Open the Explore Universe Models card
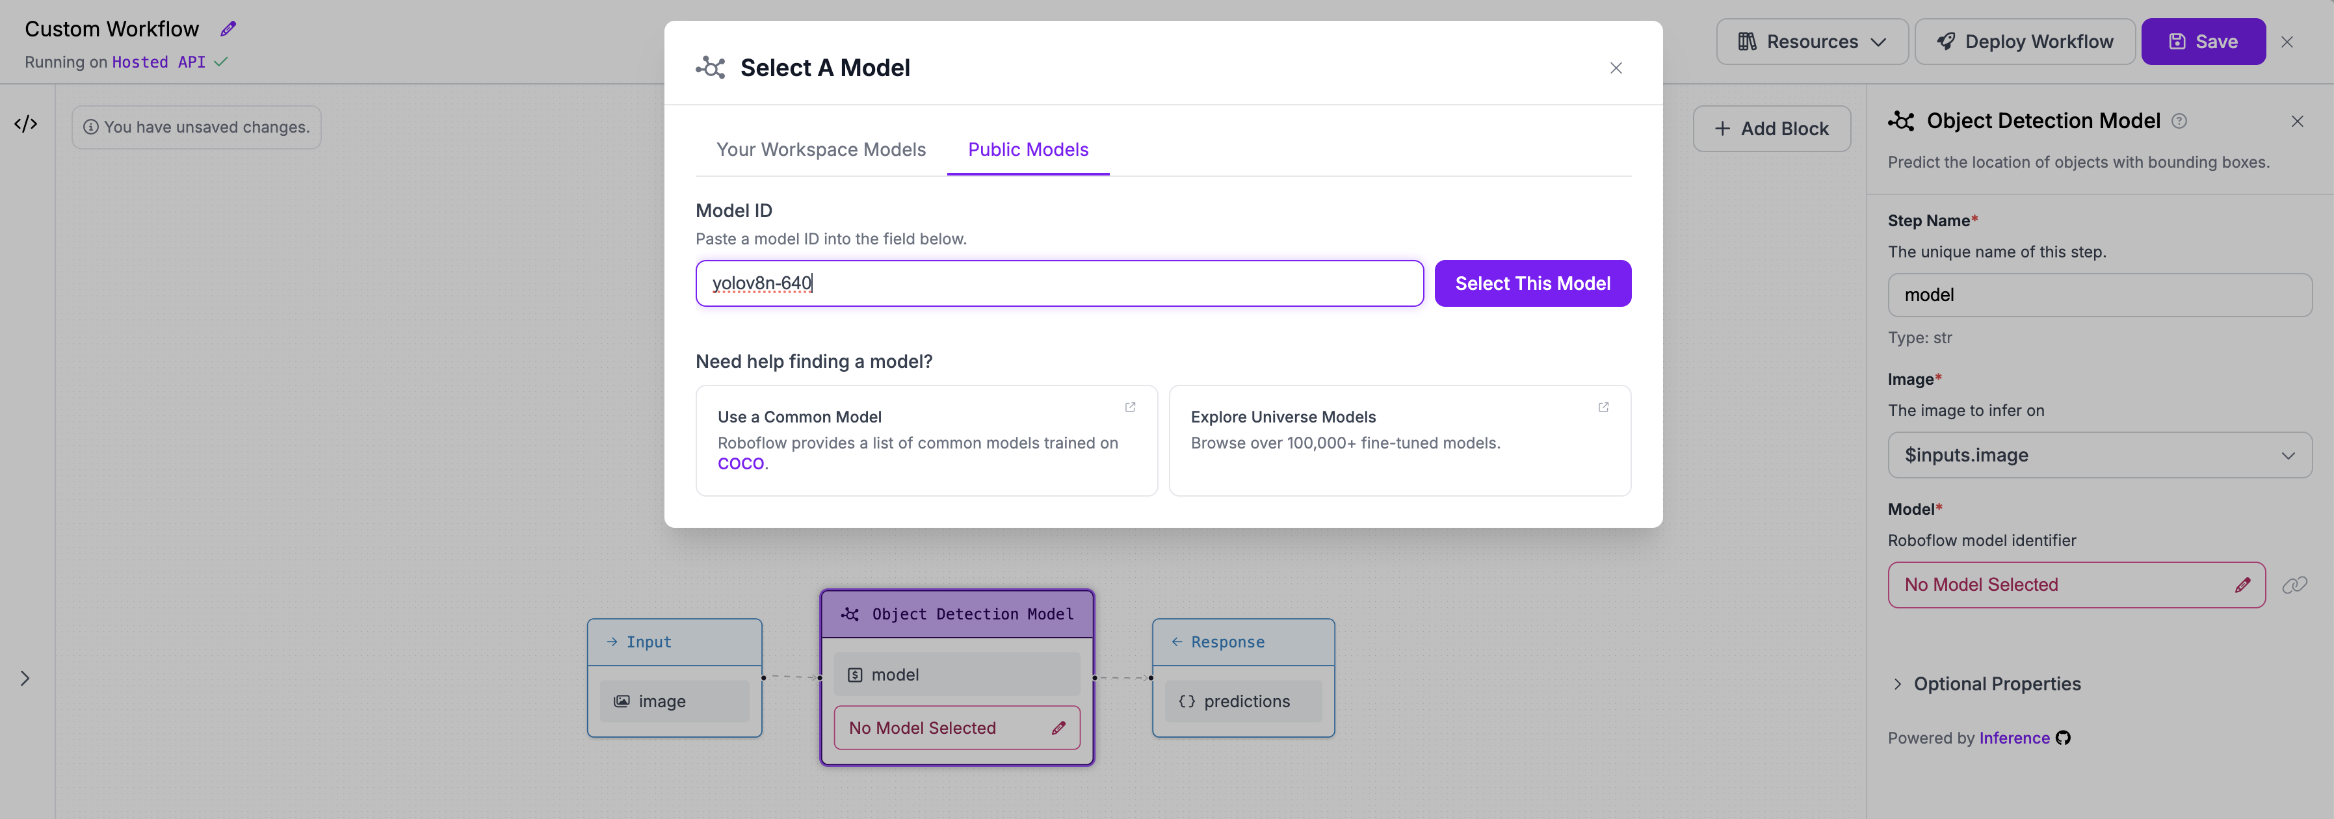2334x819 pixels. click(1399, 440)
